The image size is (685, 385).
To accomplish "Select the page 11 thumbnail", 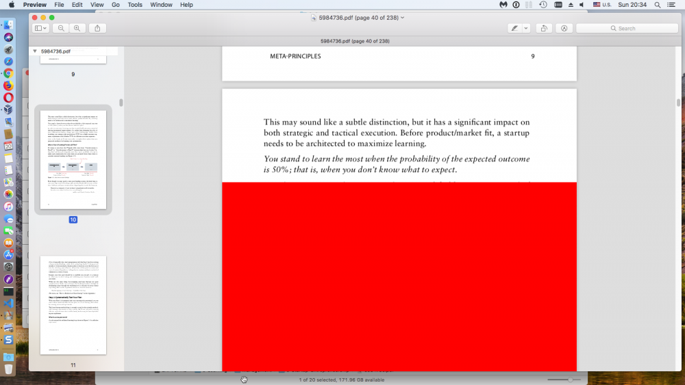I will (73, 305).
